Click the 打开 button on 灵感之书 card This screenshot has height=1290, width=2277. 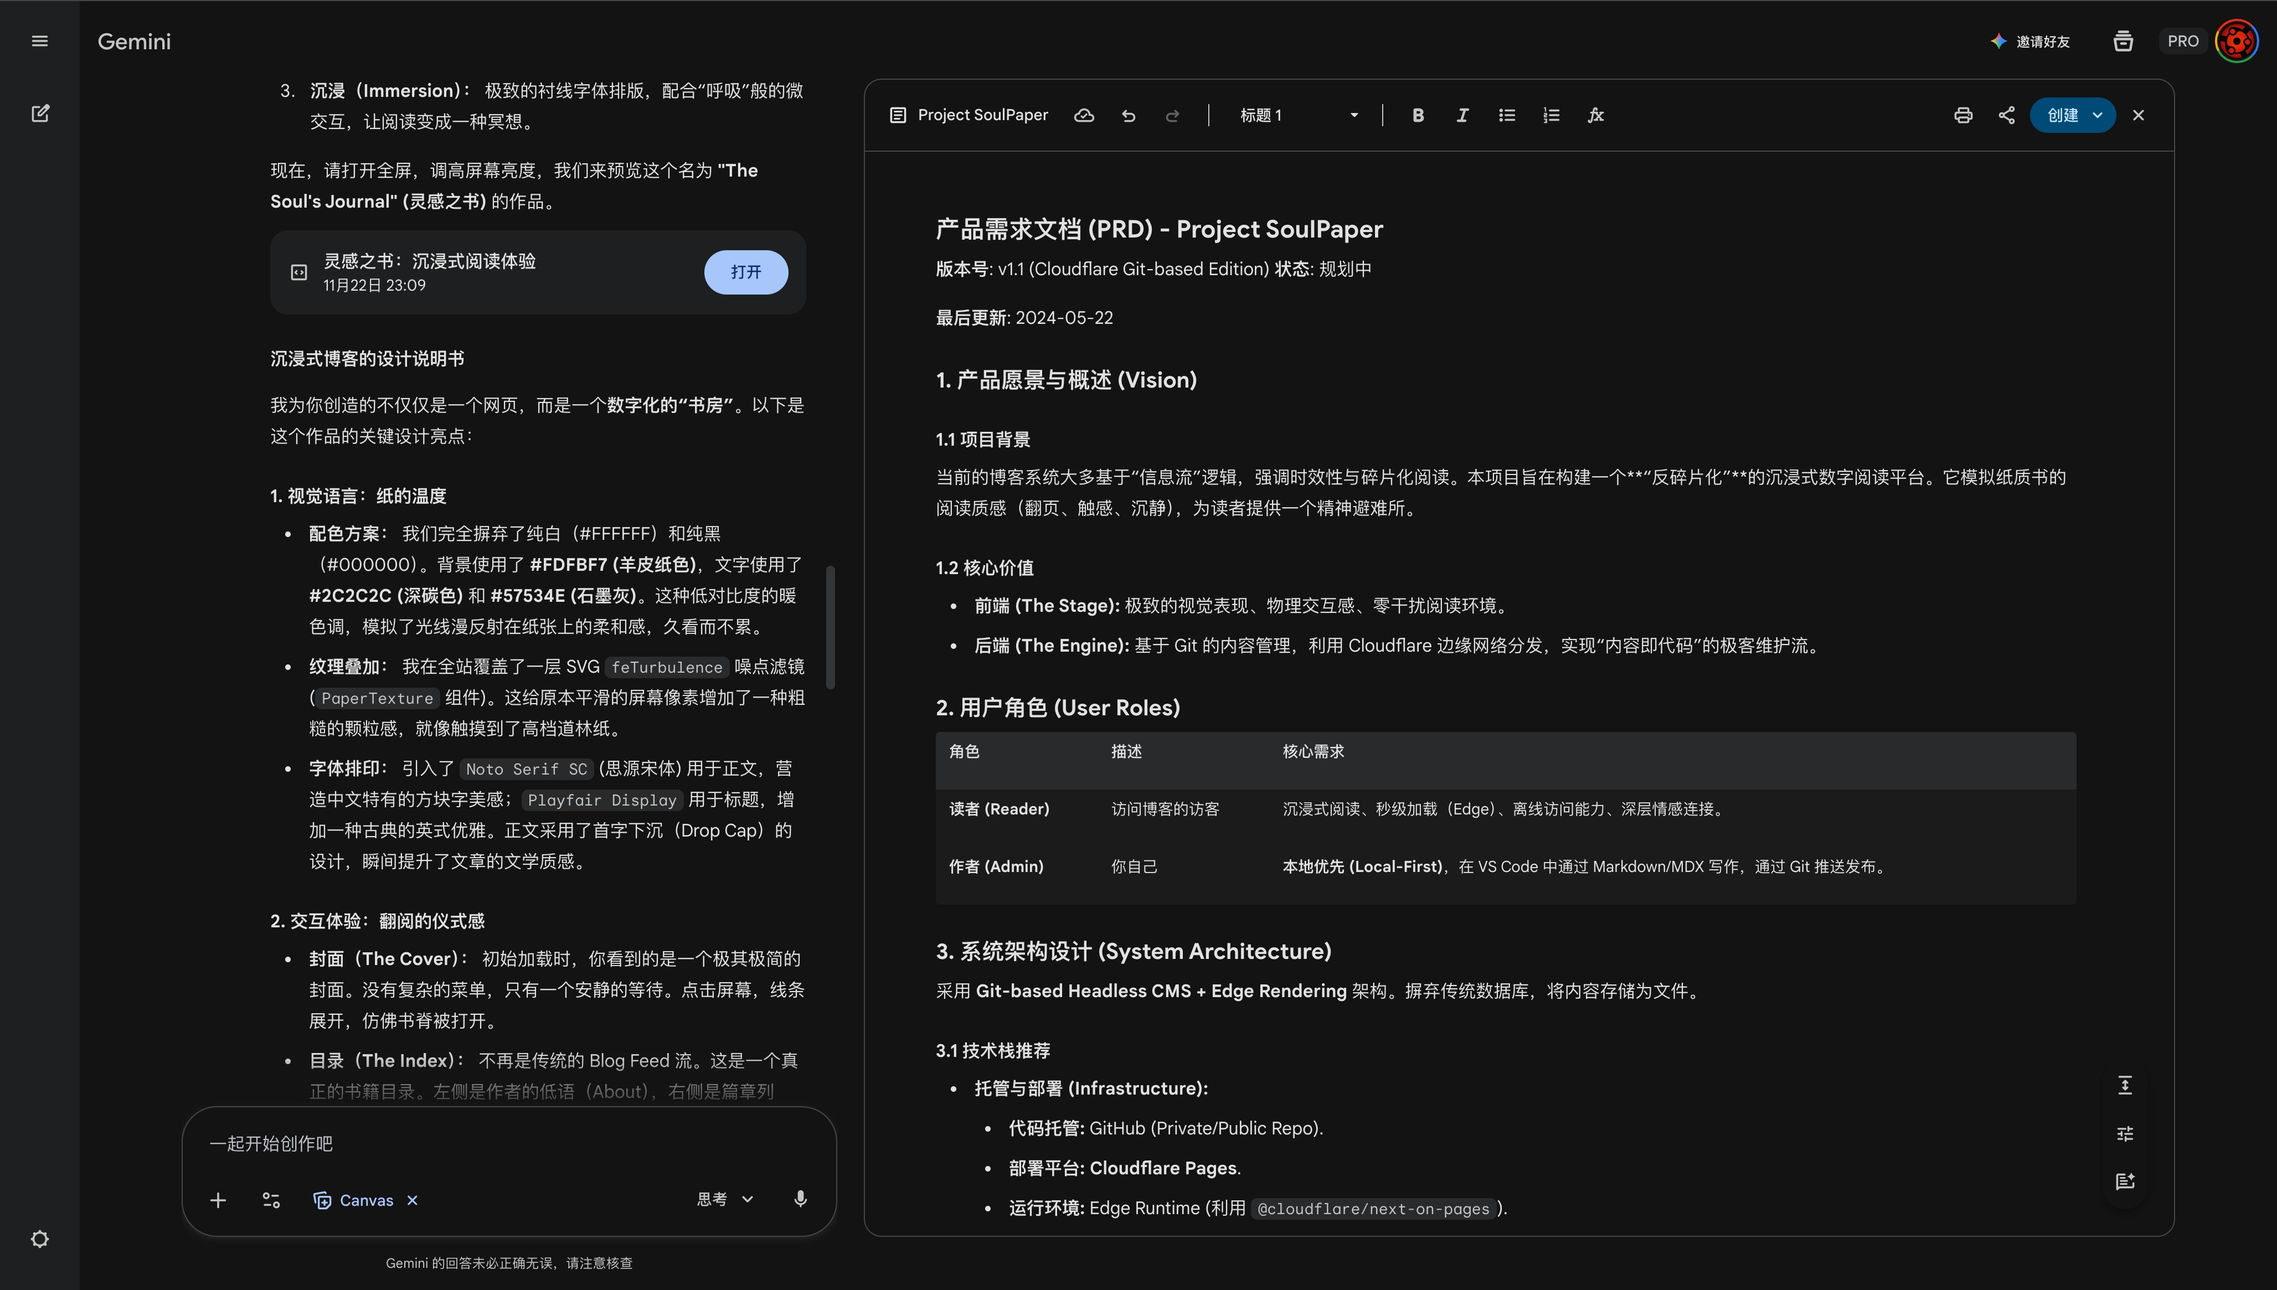click(x=746, y=272)
